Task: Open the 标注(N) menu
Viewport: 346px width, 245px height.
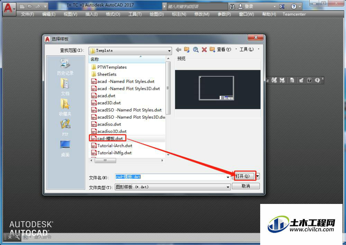Action: [179, 14]
